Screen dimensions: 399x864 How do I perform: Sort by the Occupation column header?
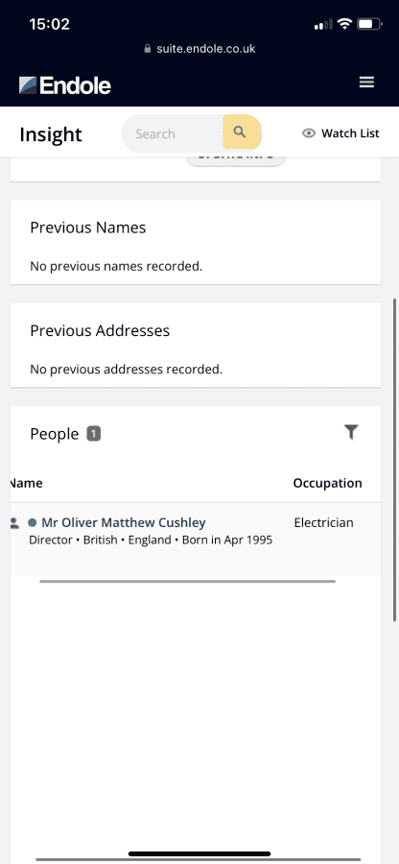(327, 483)
